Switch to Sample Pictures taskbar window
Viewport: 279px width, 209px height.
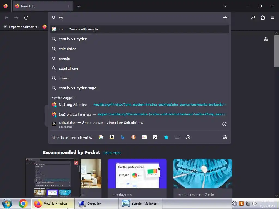click(x=140, y=204)
